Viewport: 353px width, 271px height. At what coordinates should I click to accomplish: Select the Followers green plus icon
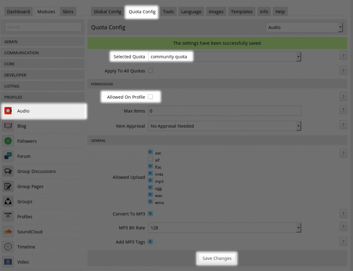coord(8,141)
